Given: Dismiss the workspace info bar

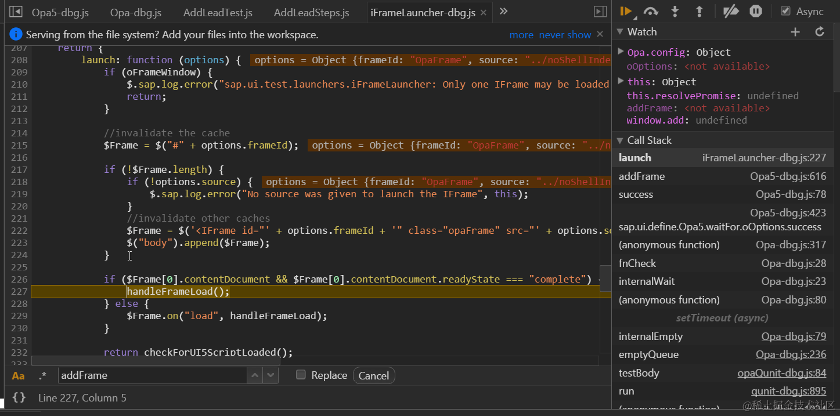Looking at the screenshot, I should click(x=600, y=34).
